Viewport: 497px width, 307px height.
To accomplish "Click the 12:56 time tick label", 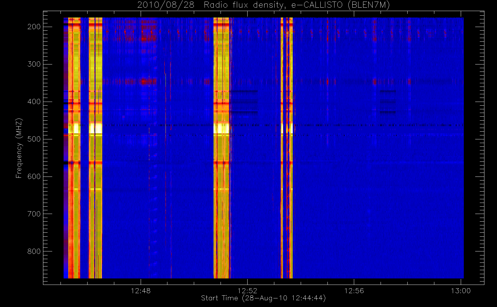I will tap(354, 291).
